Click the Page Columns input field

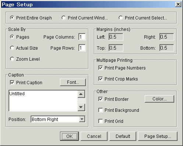(x=82, y=37)
